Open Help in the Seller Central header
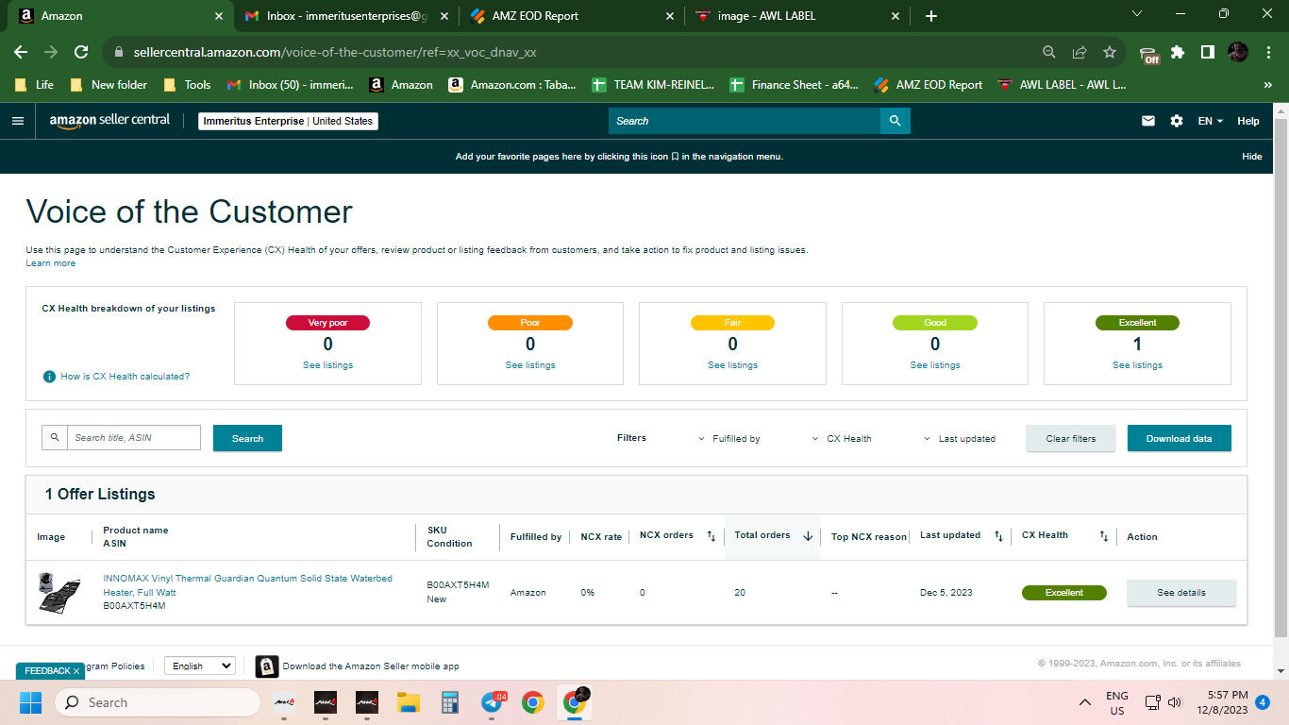This screenshot has height=725, width=1289. point(1248,121)
